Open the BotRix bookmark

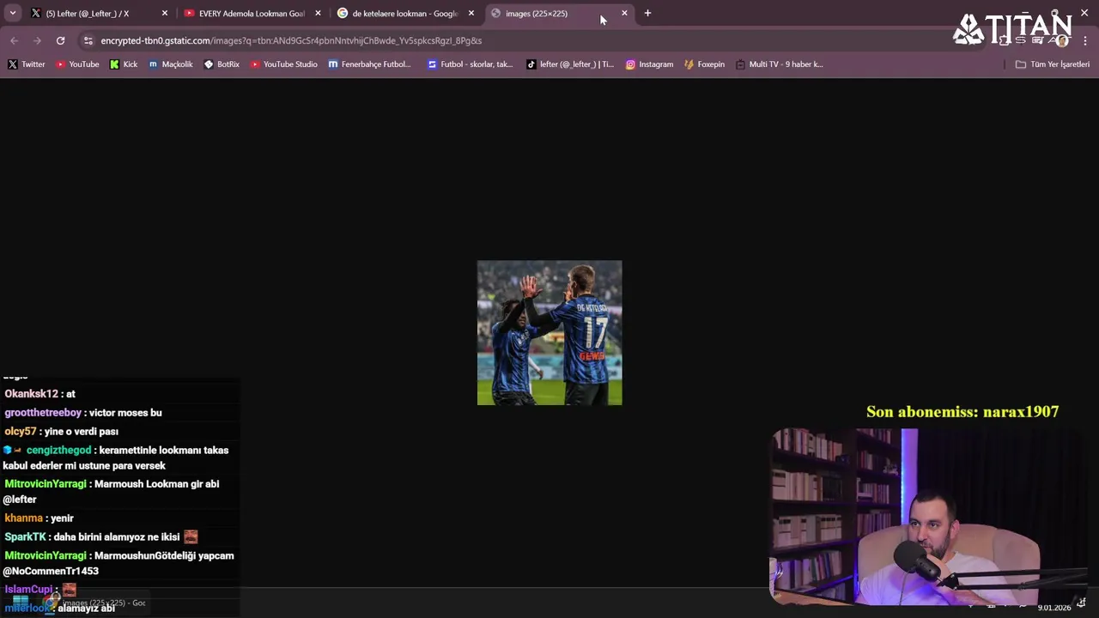point(222,64)
